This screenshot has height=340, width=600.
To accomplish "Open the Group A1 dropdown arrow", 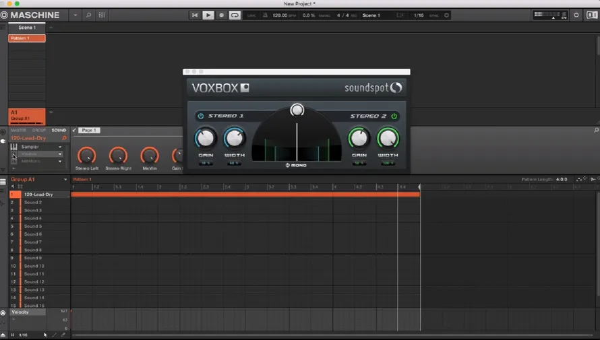I will pyautogui.click(x=65, y=180).
